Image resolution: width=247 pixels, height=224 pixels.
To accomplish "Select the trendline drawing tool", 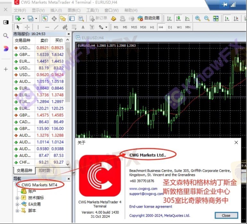I will coord(56,27).
